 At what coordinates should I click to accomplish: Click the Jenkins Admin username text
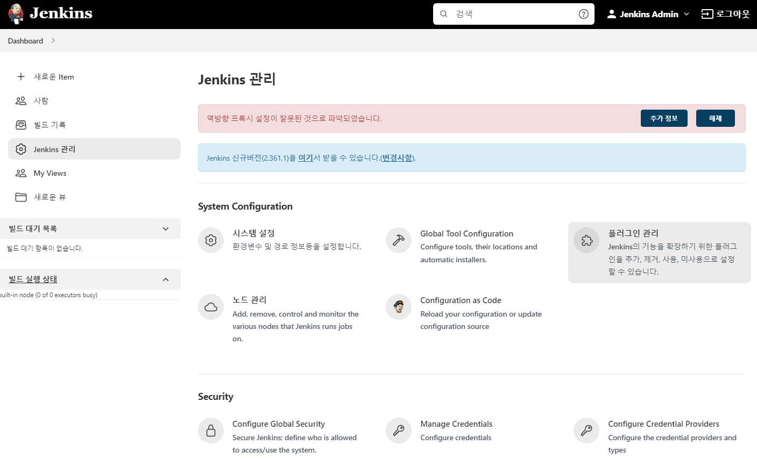point(649,14)
